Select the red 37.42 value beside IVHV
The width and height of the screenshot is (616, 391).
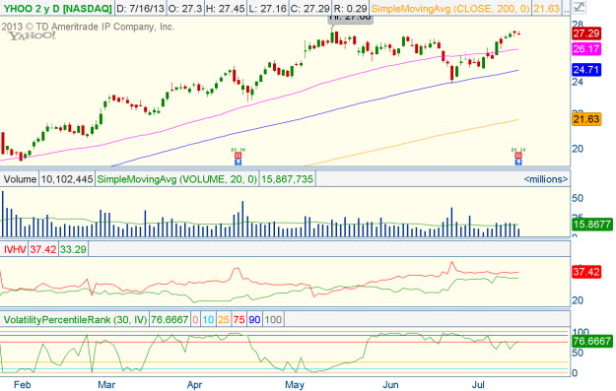point(43,249)
